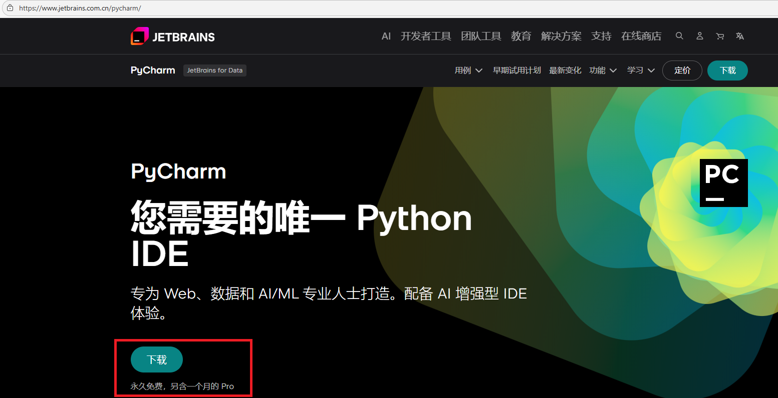This screenshot has width=778, height=398.
Task: Open the 在线商店 menu
Action: tap(641, 36)
